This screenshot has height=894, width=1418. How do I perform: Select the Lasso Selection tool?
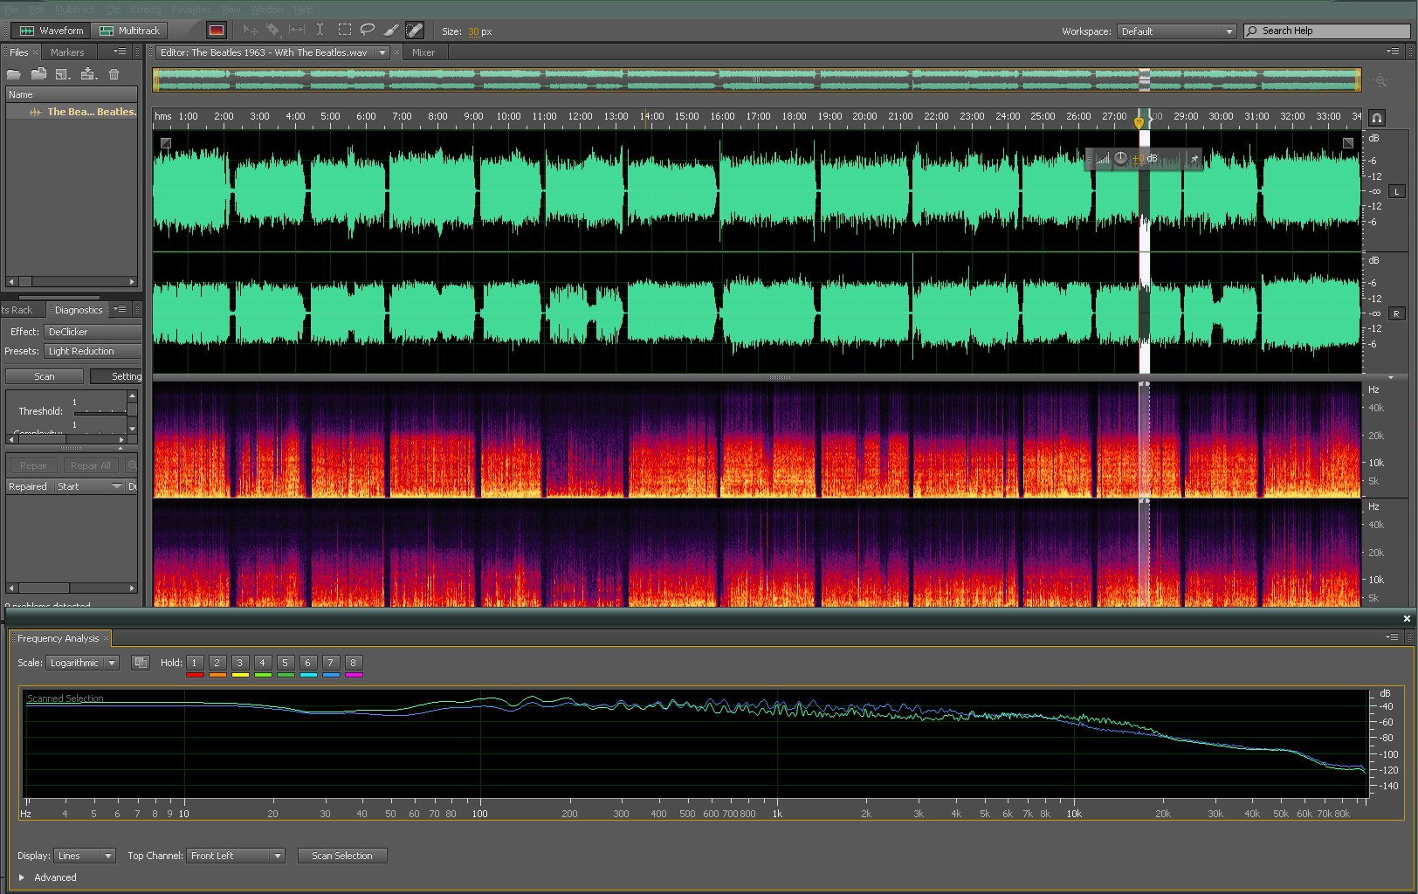click(x=368, y=31)
